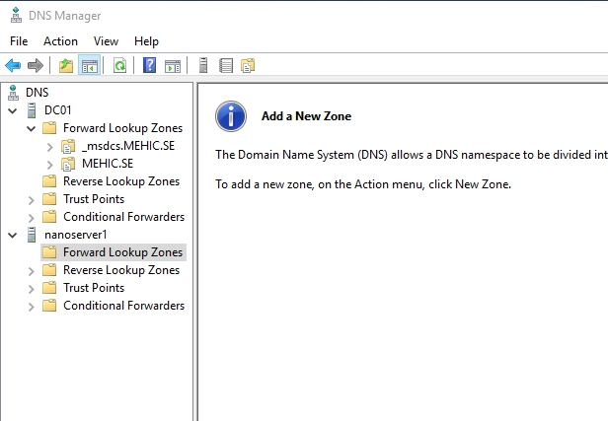Open the View menu

click(106, 41)
